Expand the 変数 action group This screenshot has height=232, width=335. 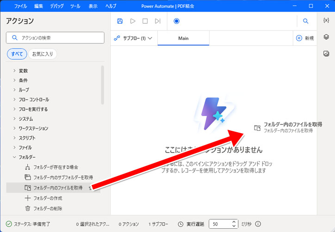tap(23, 71)
